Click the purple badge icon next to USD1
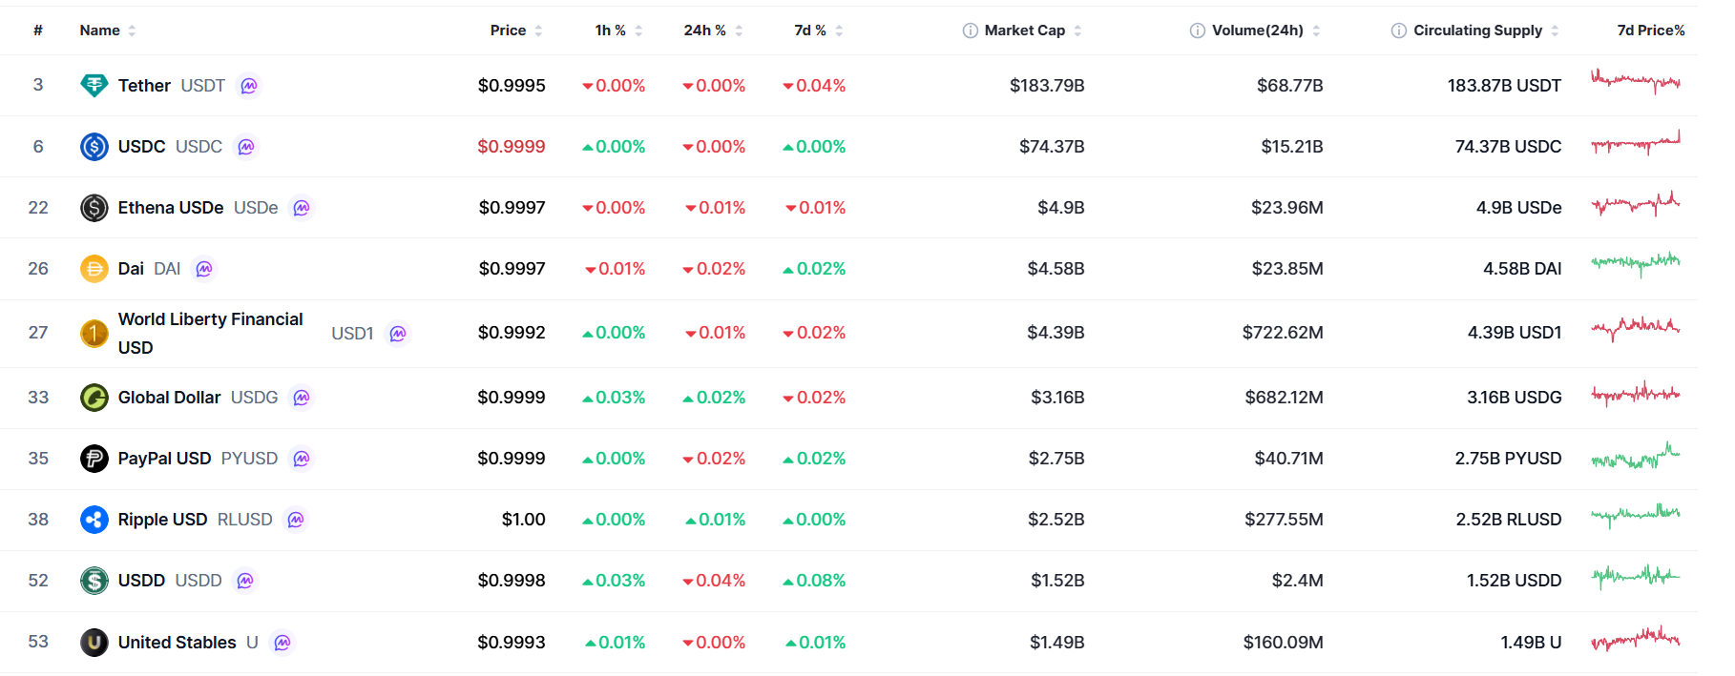 point(398,334)
